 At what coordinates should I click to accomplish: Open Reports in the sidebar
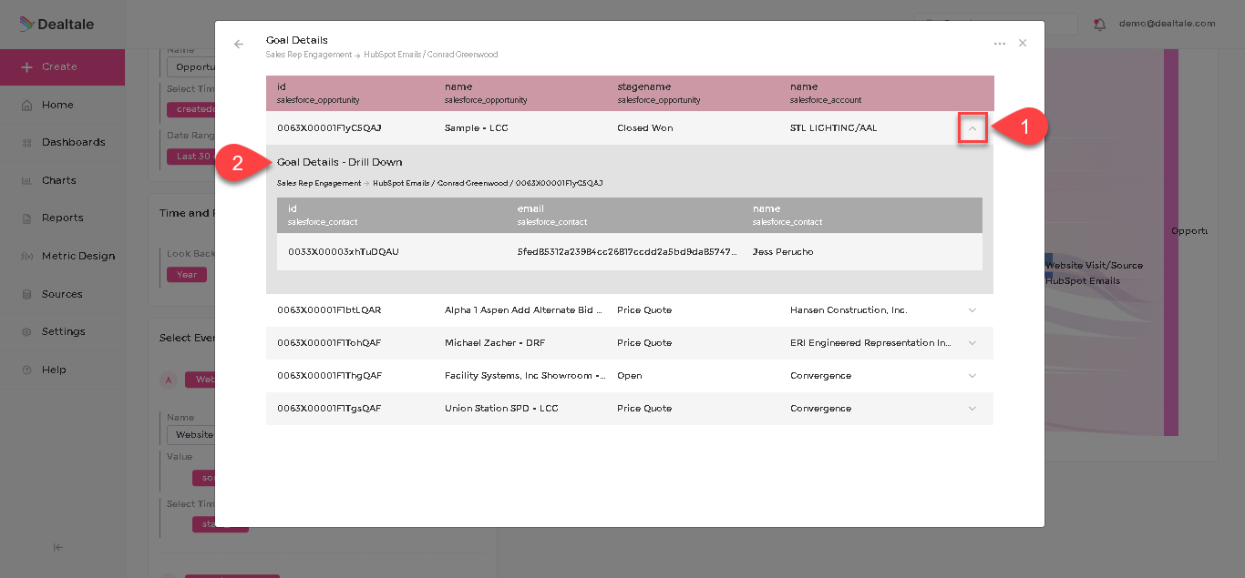click(62, 218)
